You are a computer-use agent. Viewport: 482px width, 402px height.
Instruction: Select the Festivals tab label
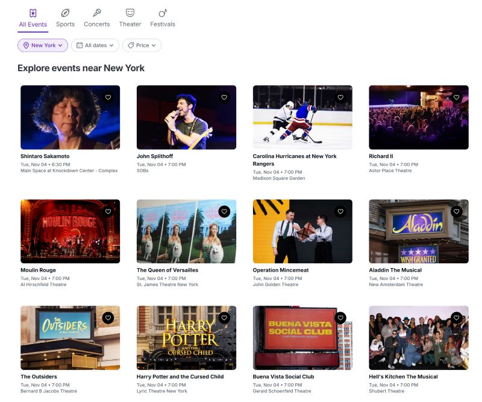point(162,24)
